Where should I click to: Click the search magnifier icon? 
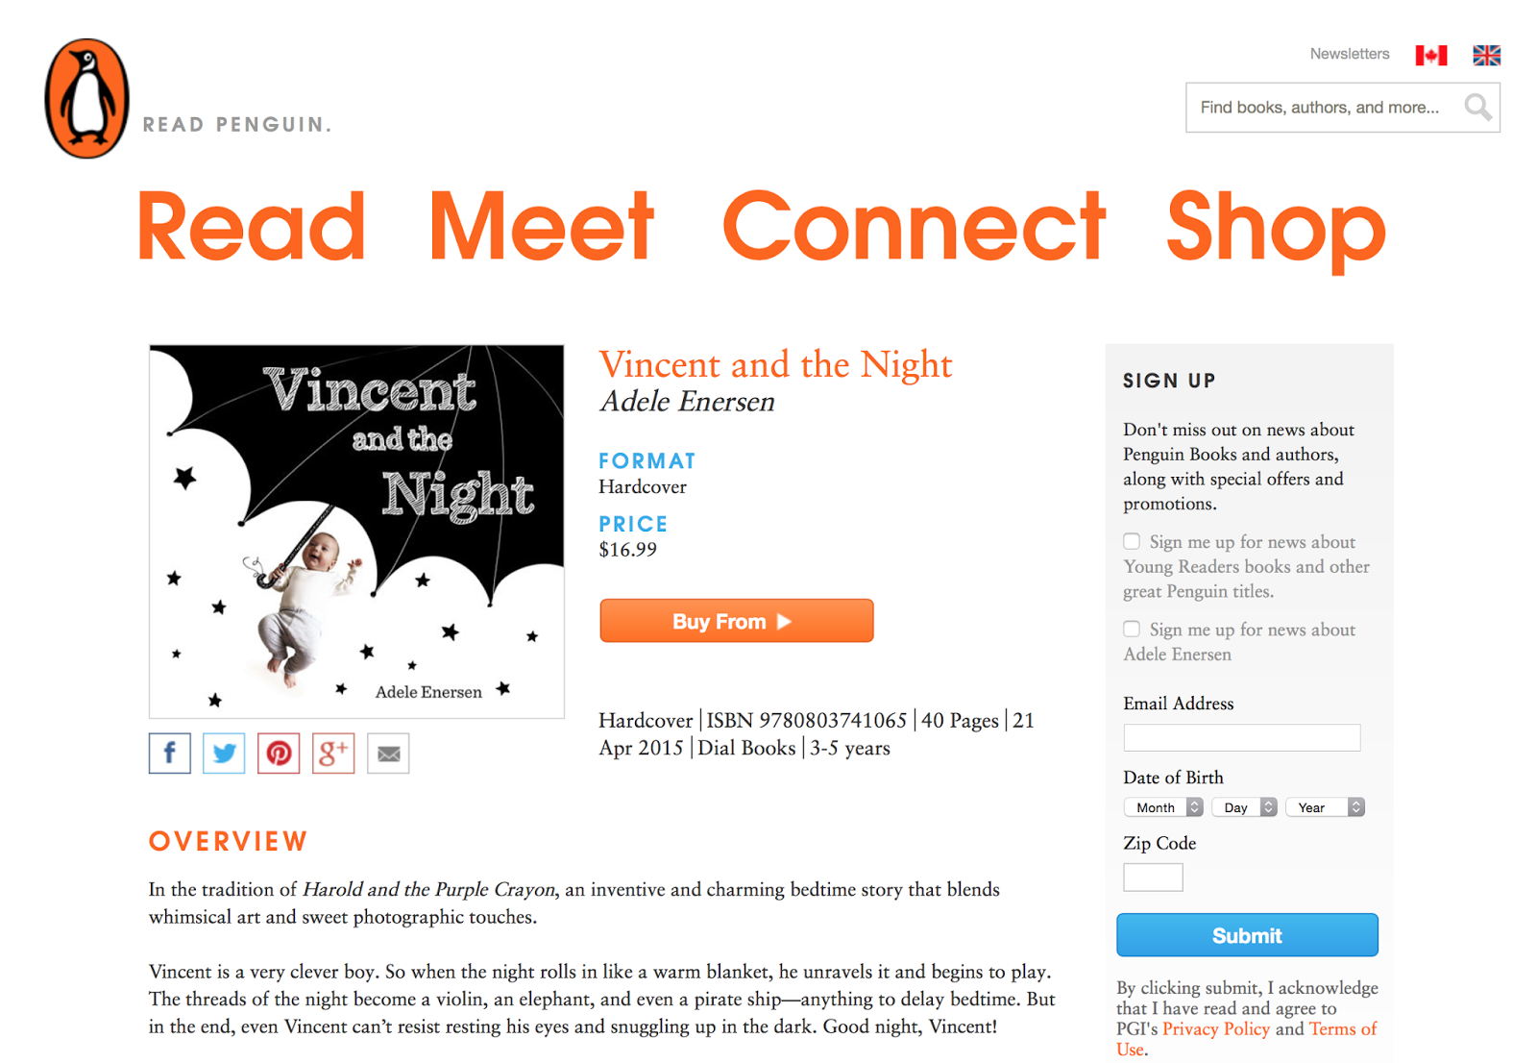[1477, 107]
